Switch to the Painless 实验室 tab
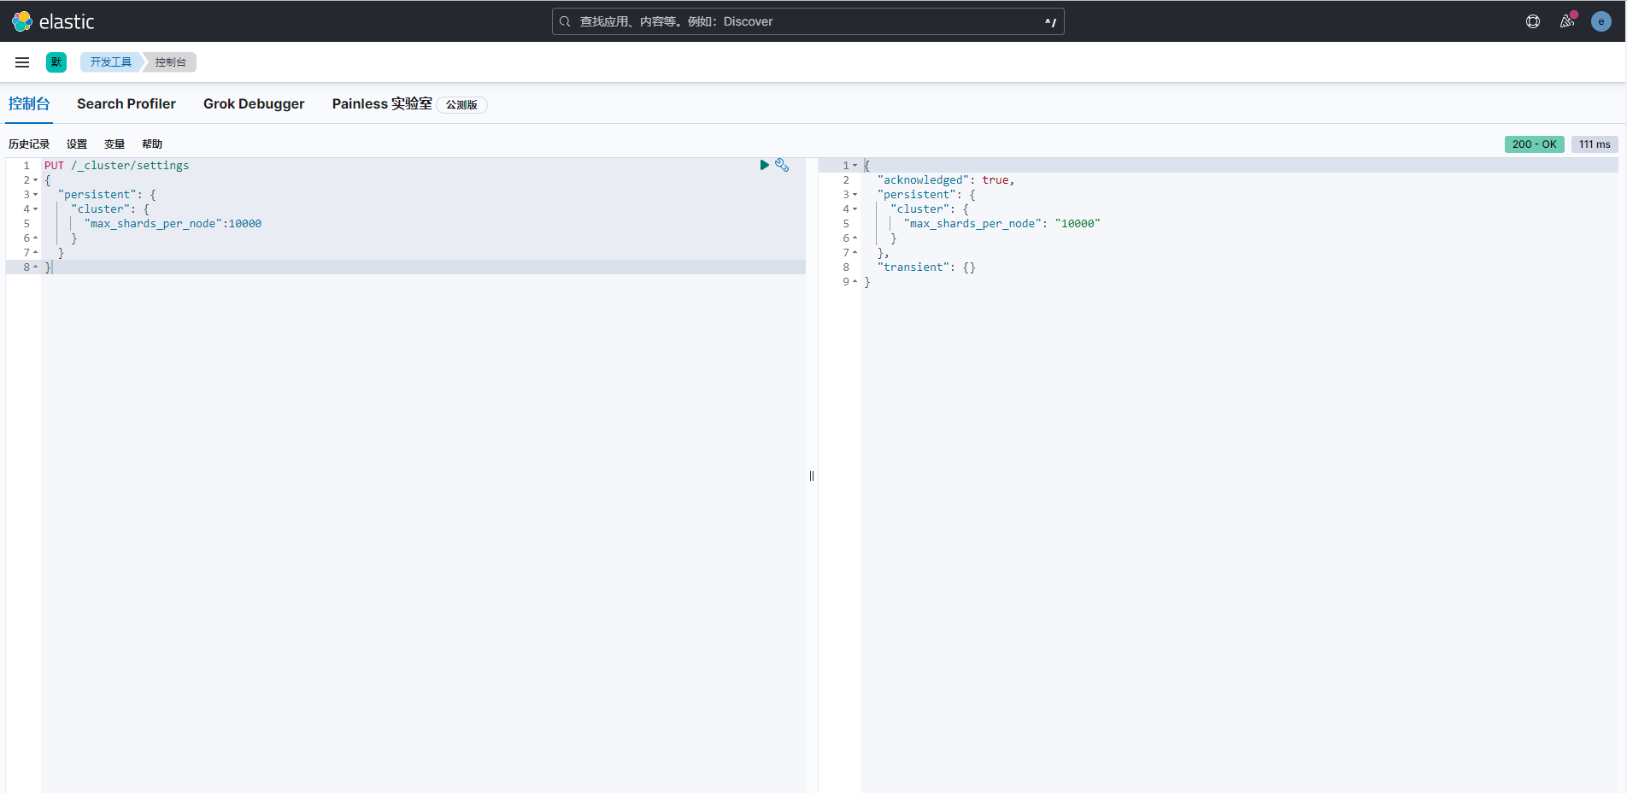Image resolution: width=1627 pixels, height=793 pixels. pos(382,103)
